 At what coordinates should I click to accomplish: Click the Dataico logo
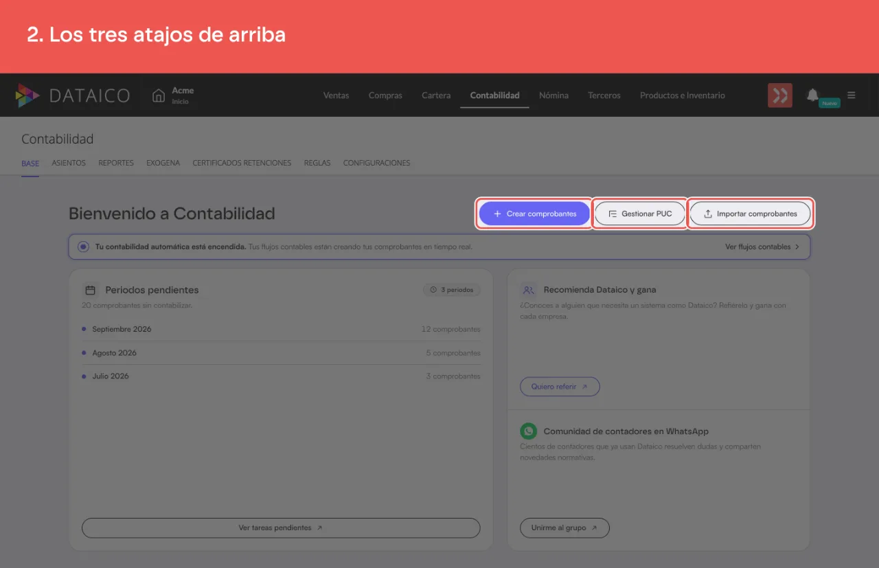(73, 95)
